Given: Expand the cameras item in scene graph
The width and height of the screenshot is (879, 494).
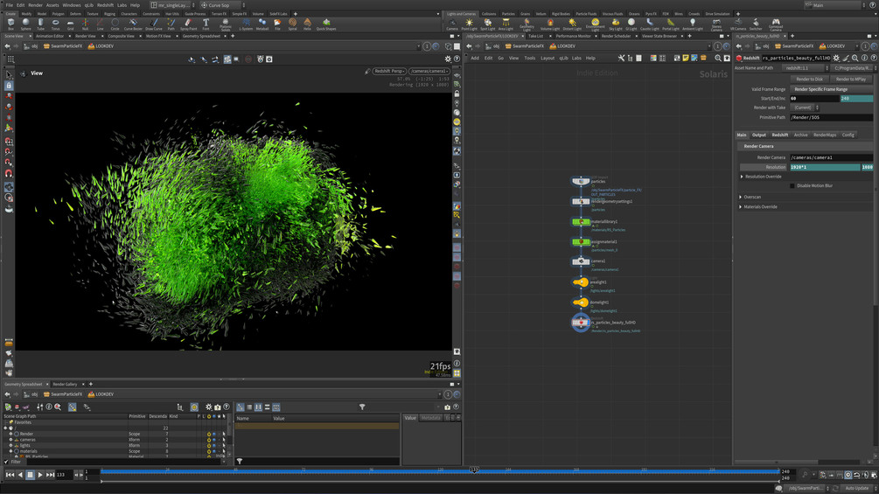Looking at the screenshot, I should coord(11,440).
